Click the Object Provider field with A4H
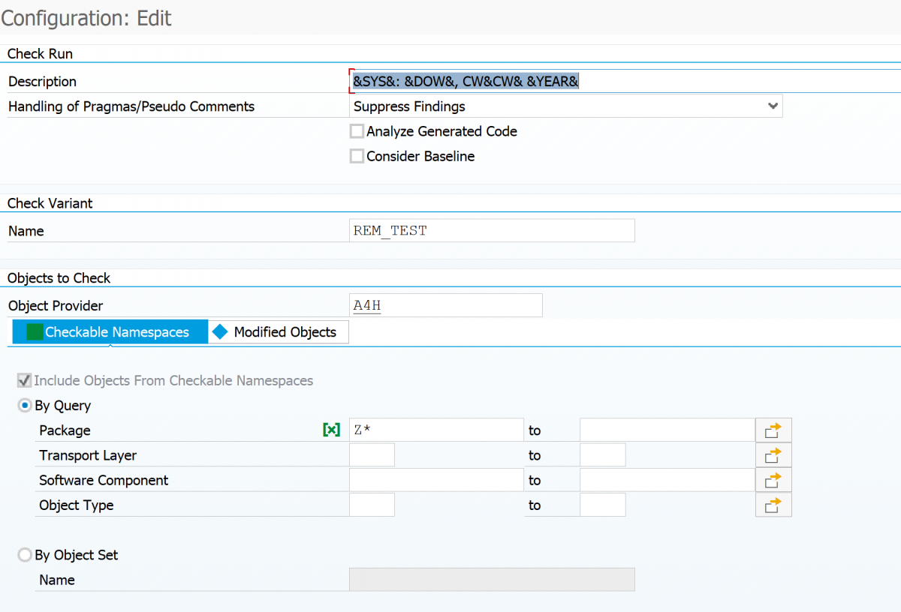Viewport: 901px width, 612px height. pyautogui.click(x=446, y=306)
